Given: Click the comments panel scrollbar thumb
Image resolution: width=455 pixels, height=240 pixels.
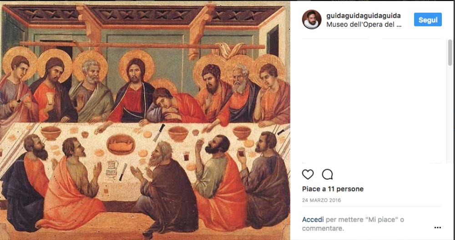Looking at the screenshot, I should point(450,52).
